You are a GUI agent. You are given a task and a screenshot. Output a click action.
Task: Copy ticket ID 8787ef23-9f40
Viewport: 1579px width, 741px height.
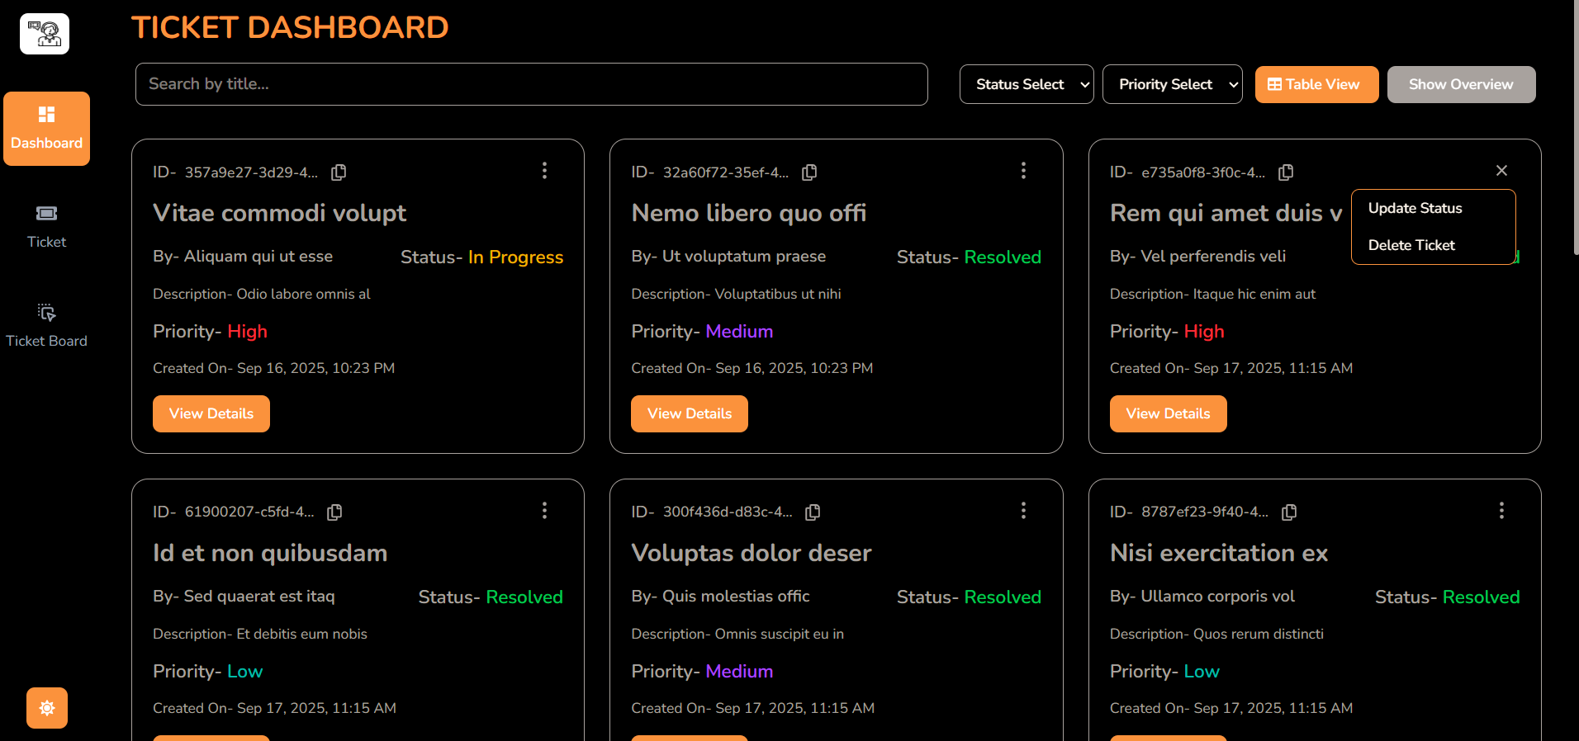click(1289, 512)
